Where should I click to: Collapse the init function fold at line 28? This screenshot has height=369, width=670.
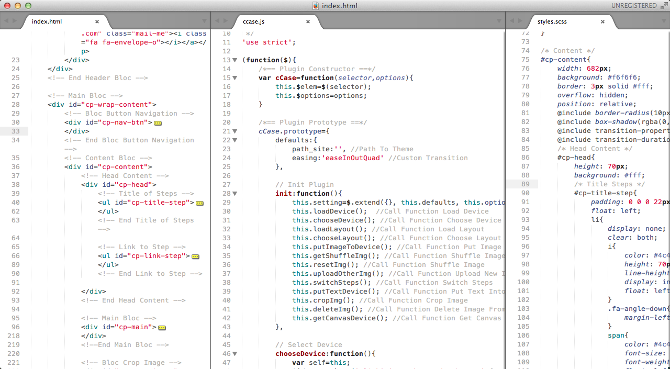point(235,194)
